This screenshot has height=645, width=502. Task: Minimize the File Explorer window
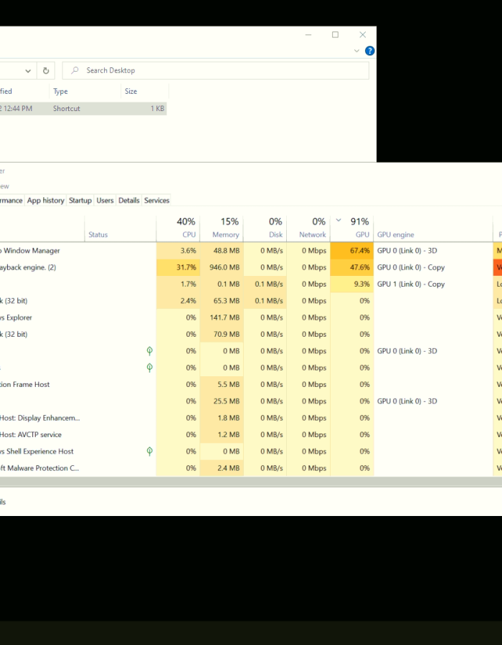[x=308, y=35]
